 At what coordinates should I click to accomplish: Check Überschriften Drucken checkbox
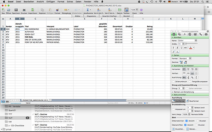click(x=196, y=125)
